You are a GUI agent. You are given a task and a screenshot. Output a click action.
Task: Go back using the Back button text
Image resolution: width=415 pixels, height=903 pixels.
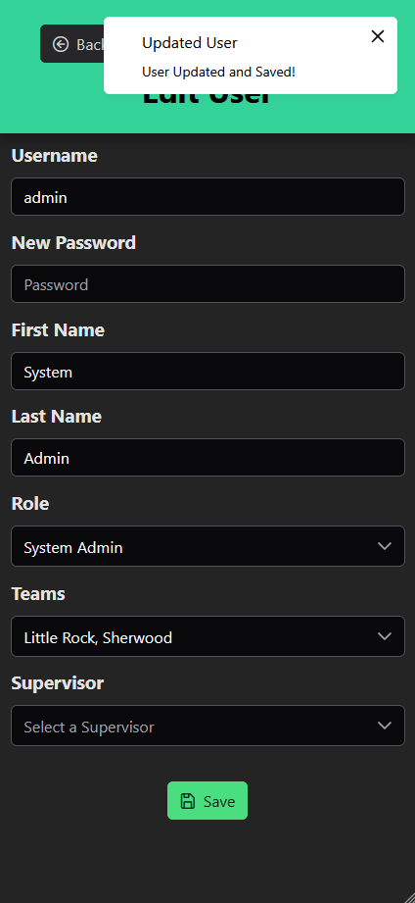(90, 44)
